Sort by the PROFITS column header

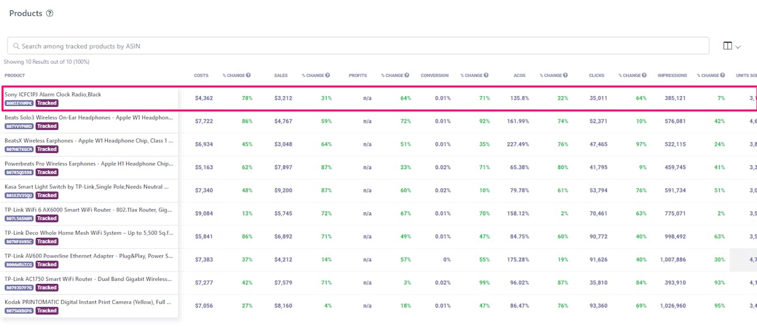point(358,76)
